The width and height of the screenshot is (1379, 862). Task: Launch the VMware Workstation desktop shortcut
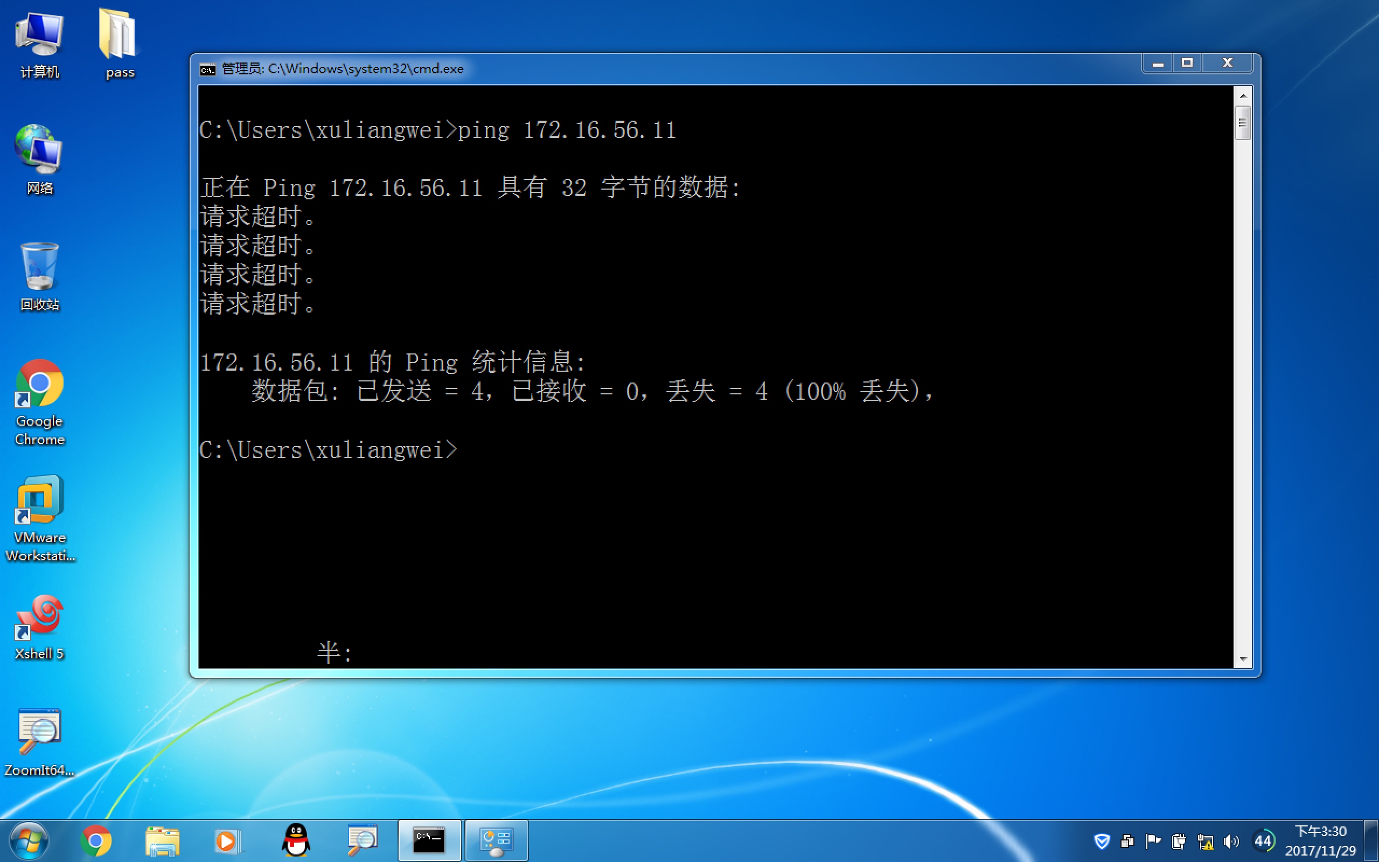tap(39, 519)
